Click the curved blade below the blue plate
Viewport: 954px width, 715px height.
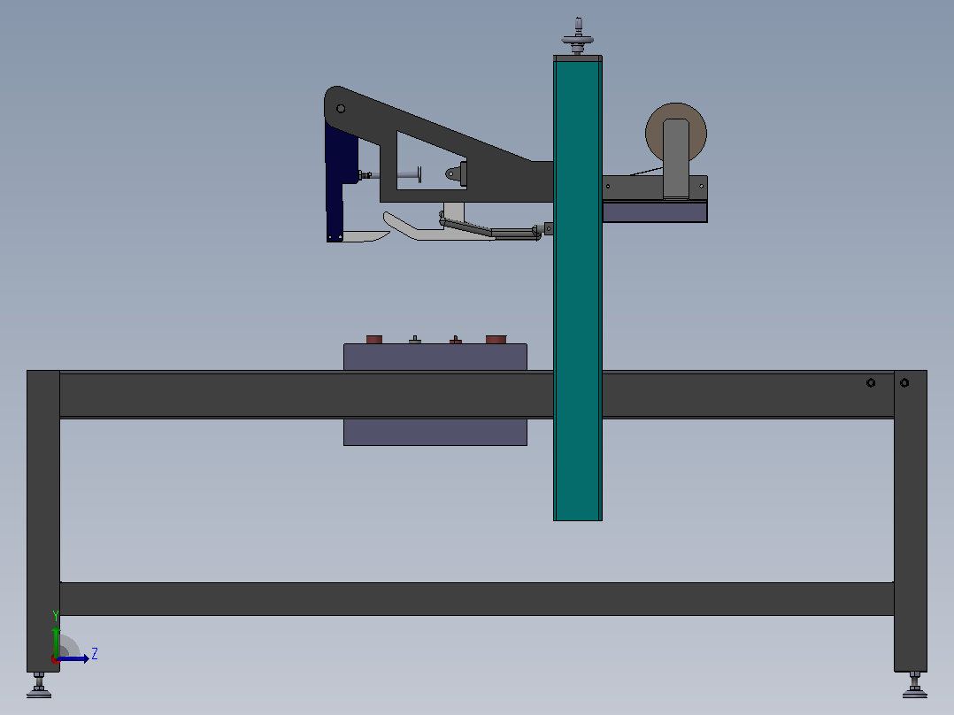[366, 236]
